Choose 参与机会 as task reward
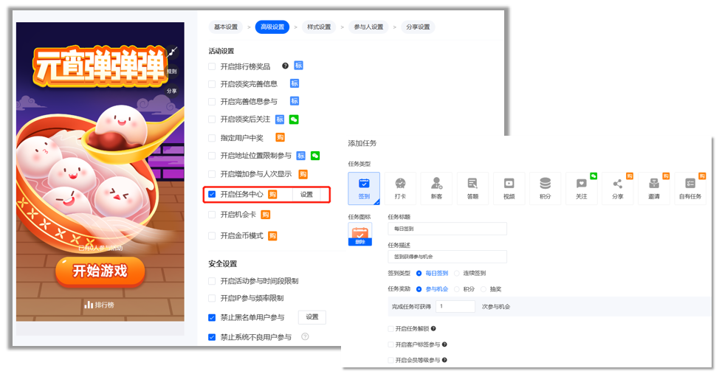 coord(419,289)
